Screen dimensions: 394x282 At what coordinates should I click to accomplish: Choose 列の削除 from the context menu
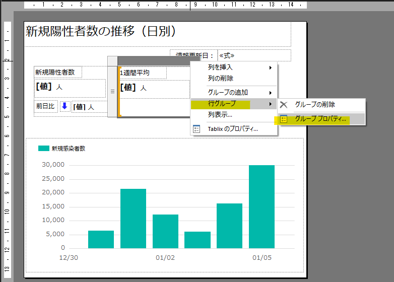221,79
